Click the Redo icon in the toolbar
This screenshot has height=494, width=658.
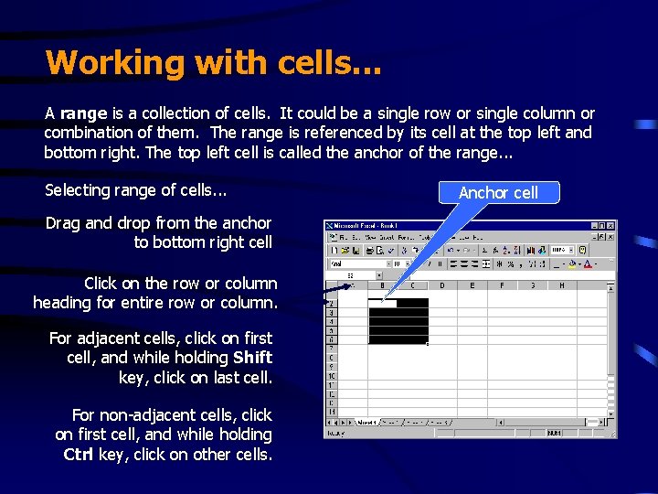[x=466, y=251]
